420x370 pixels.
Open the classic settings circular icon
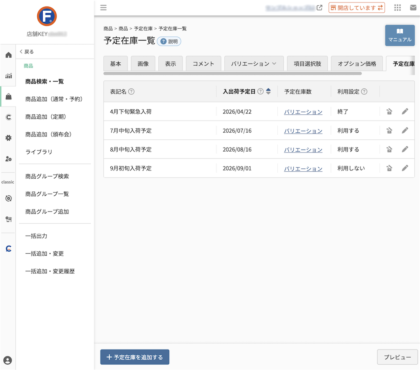pyautogui.click(x=9, y=198)
